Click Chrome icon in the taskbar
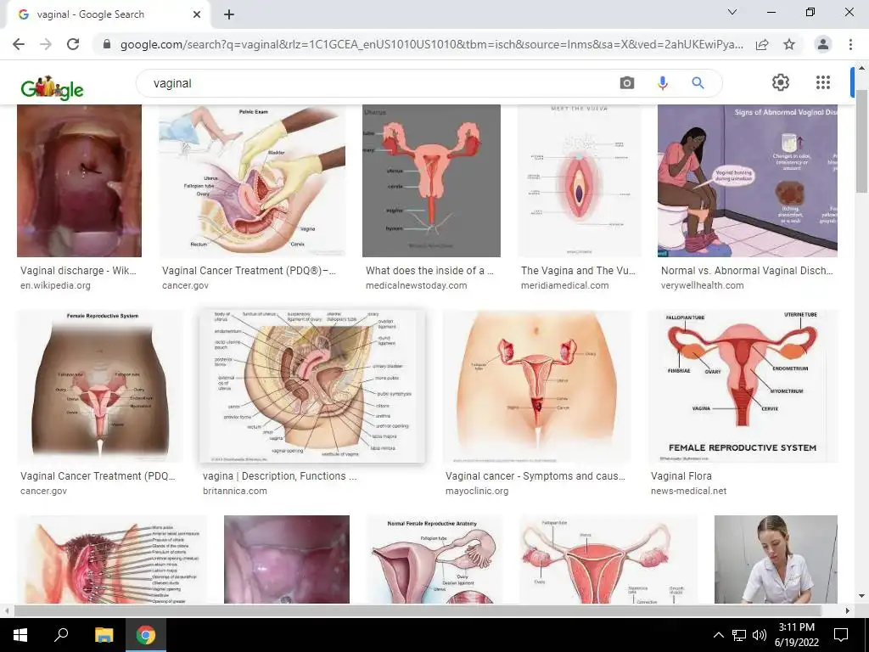The image size is (869, 652). (x=146, y=635)
